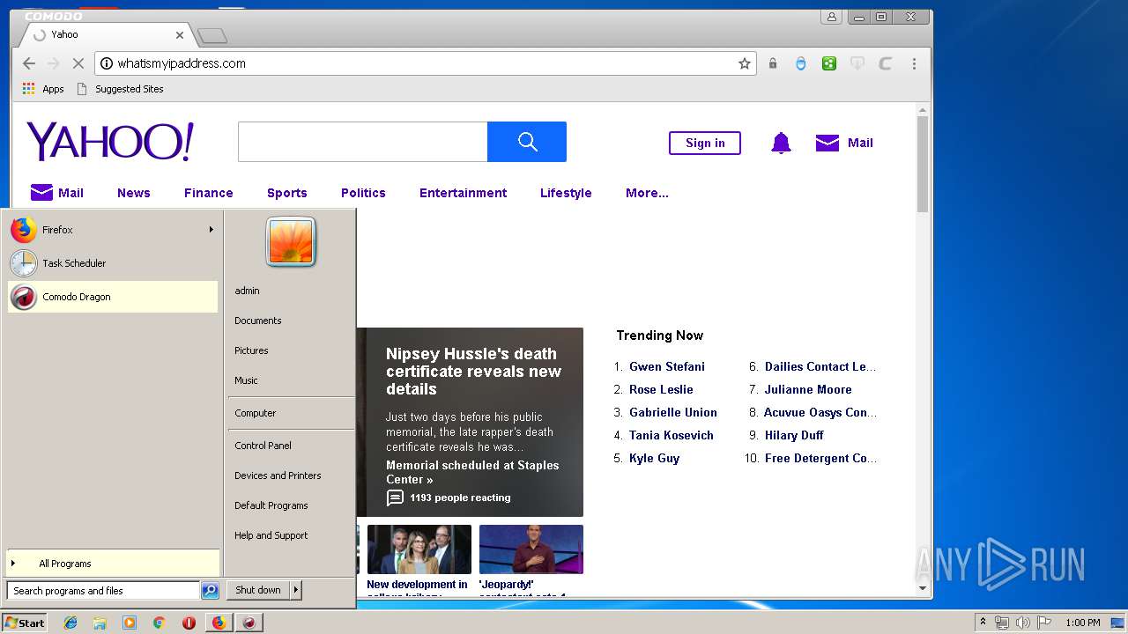Click the blue Yahoo search magnifier button
The width and height of the screenshot is (1128, 634).
[x=527, y=142]
